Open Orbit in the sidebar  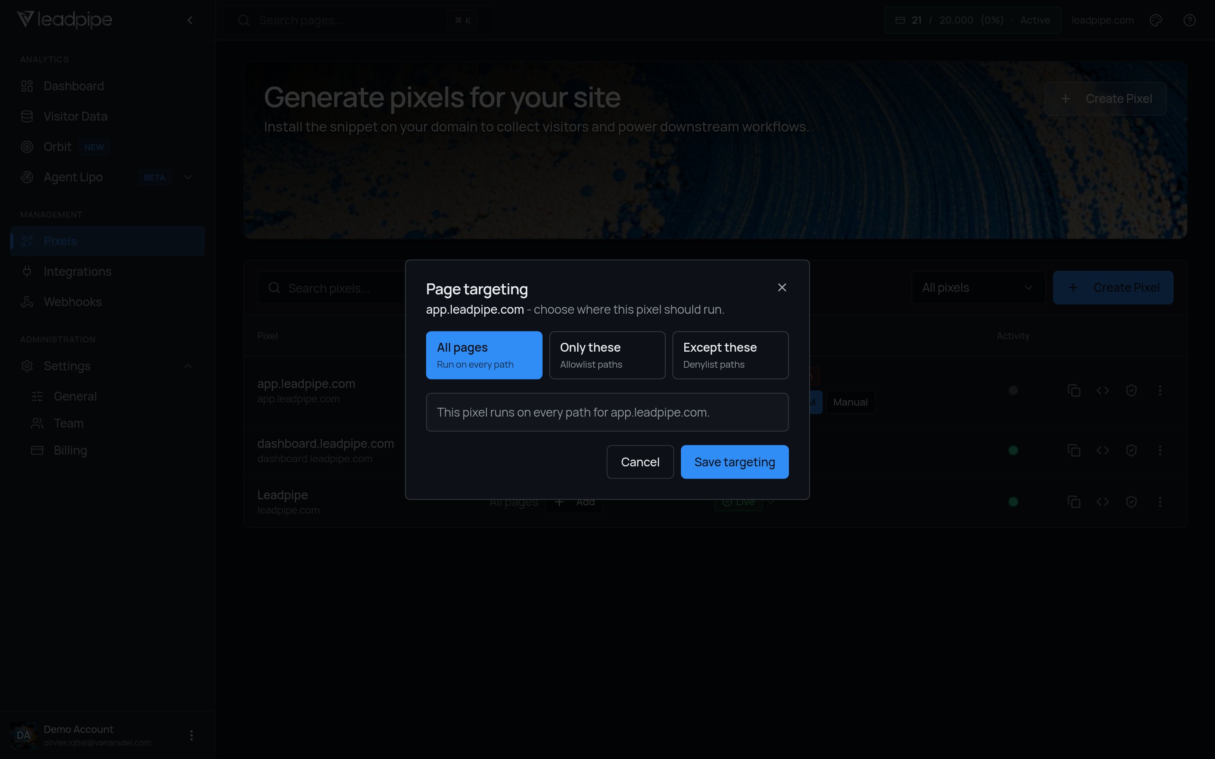point(108,147)
